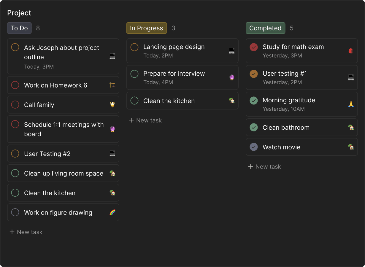Click rainbow icon on Work on figure drawing

point(112,212)
